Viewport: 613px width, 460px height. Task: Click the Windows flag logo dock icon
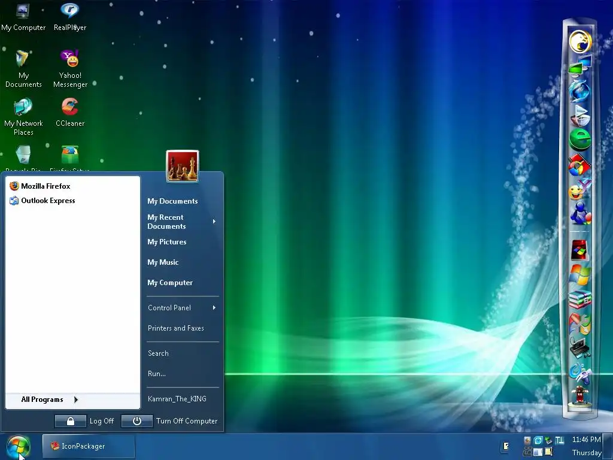580,275
